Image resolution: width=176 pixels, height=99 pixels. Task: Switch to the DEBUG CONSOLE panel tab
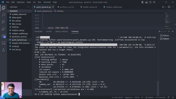[62, 32]
